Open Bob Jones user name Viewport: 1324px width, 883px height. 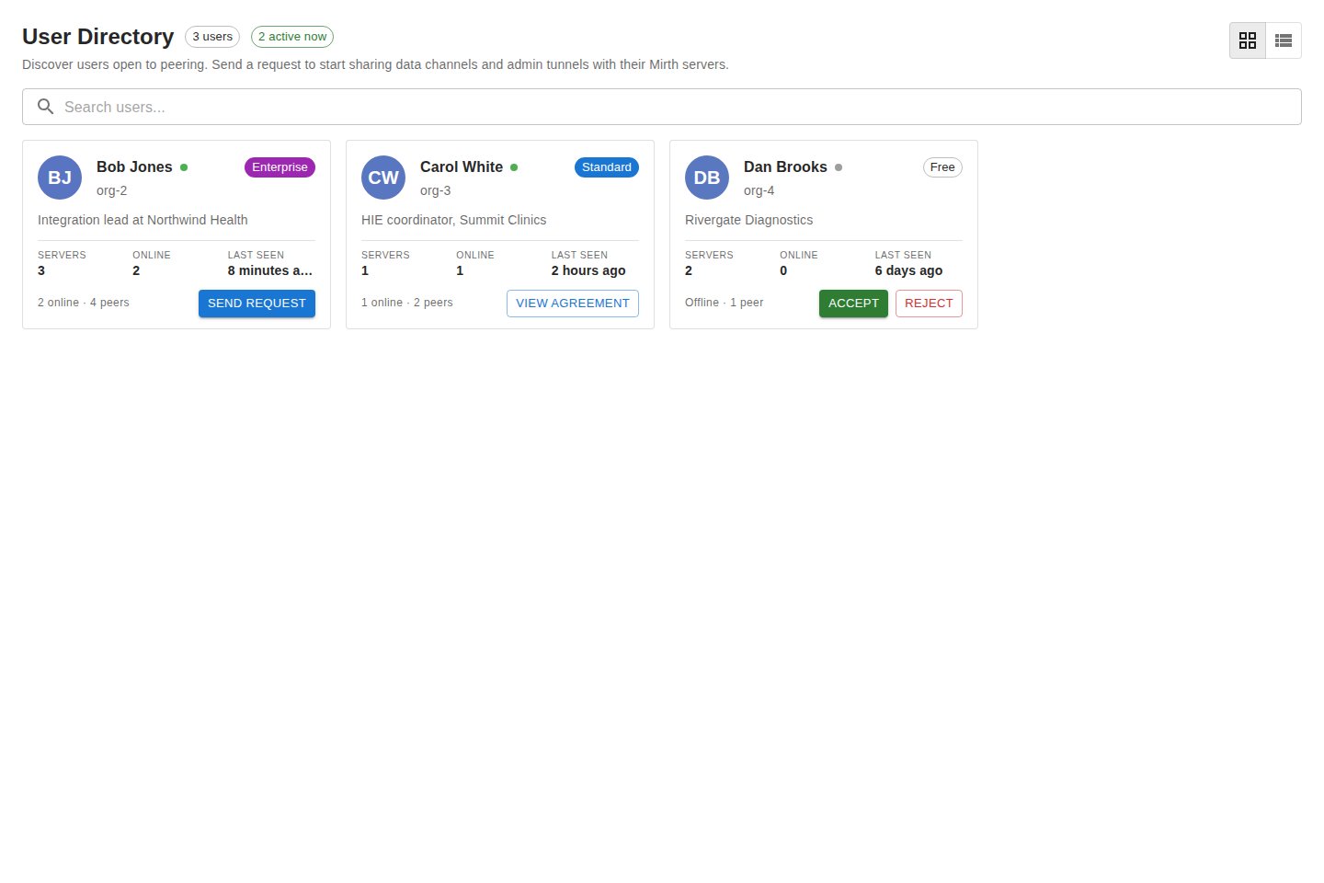click(x=134, y=167)
